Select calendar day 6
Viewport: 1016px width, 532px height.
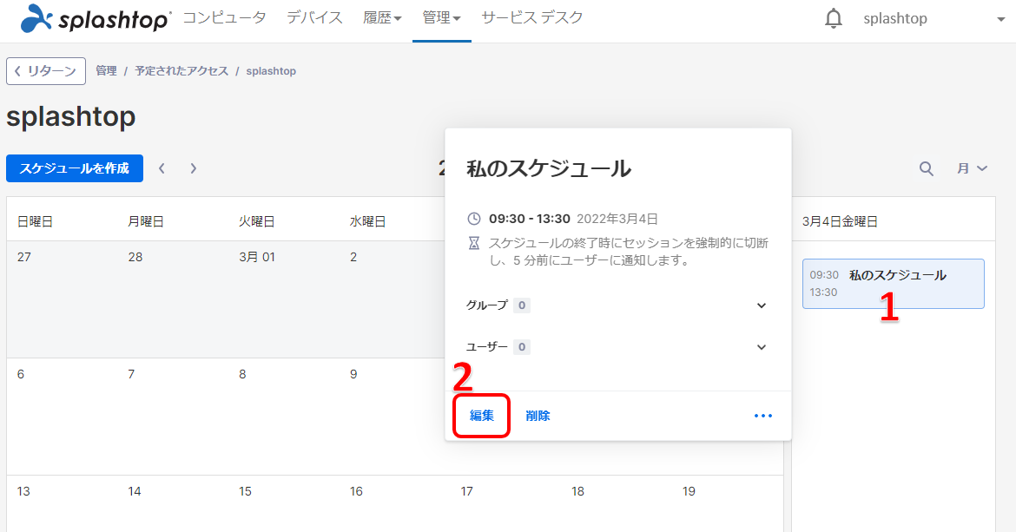pyautogui.click(x=21, y=374)
